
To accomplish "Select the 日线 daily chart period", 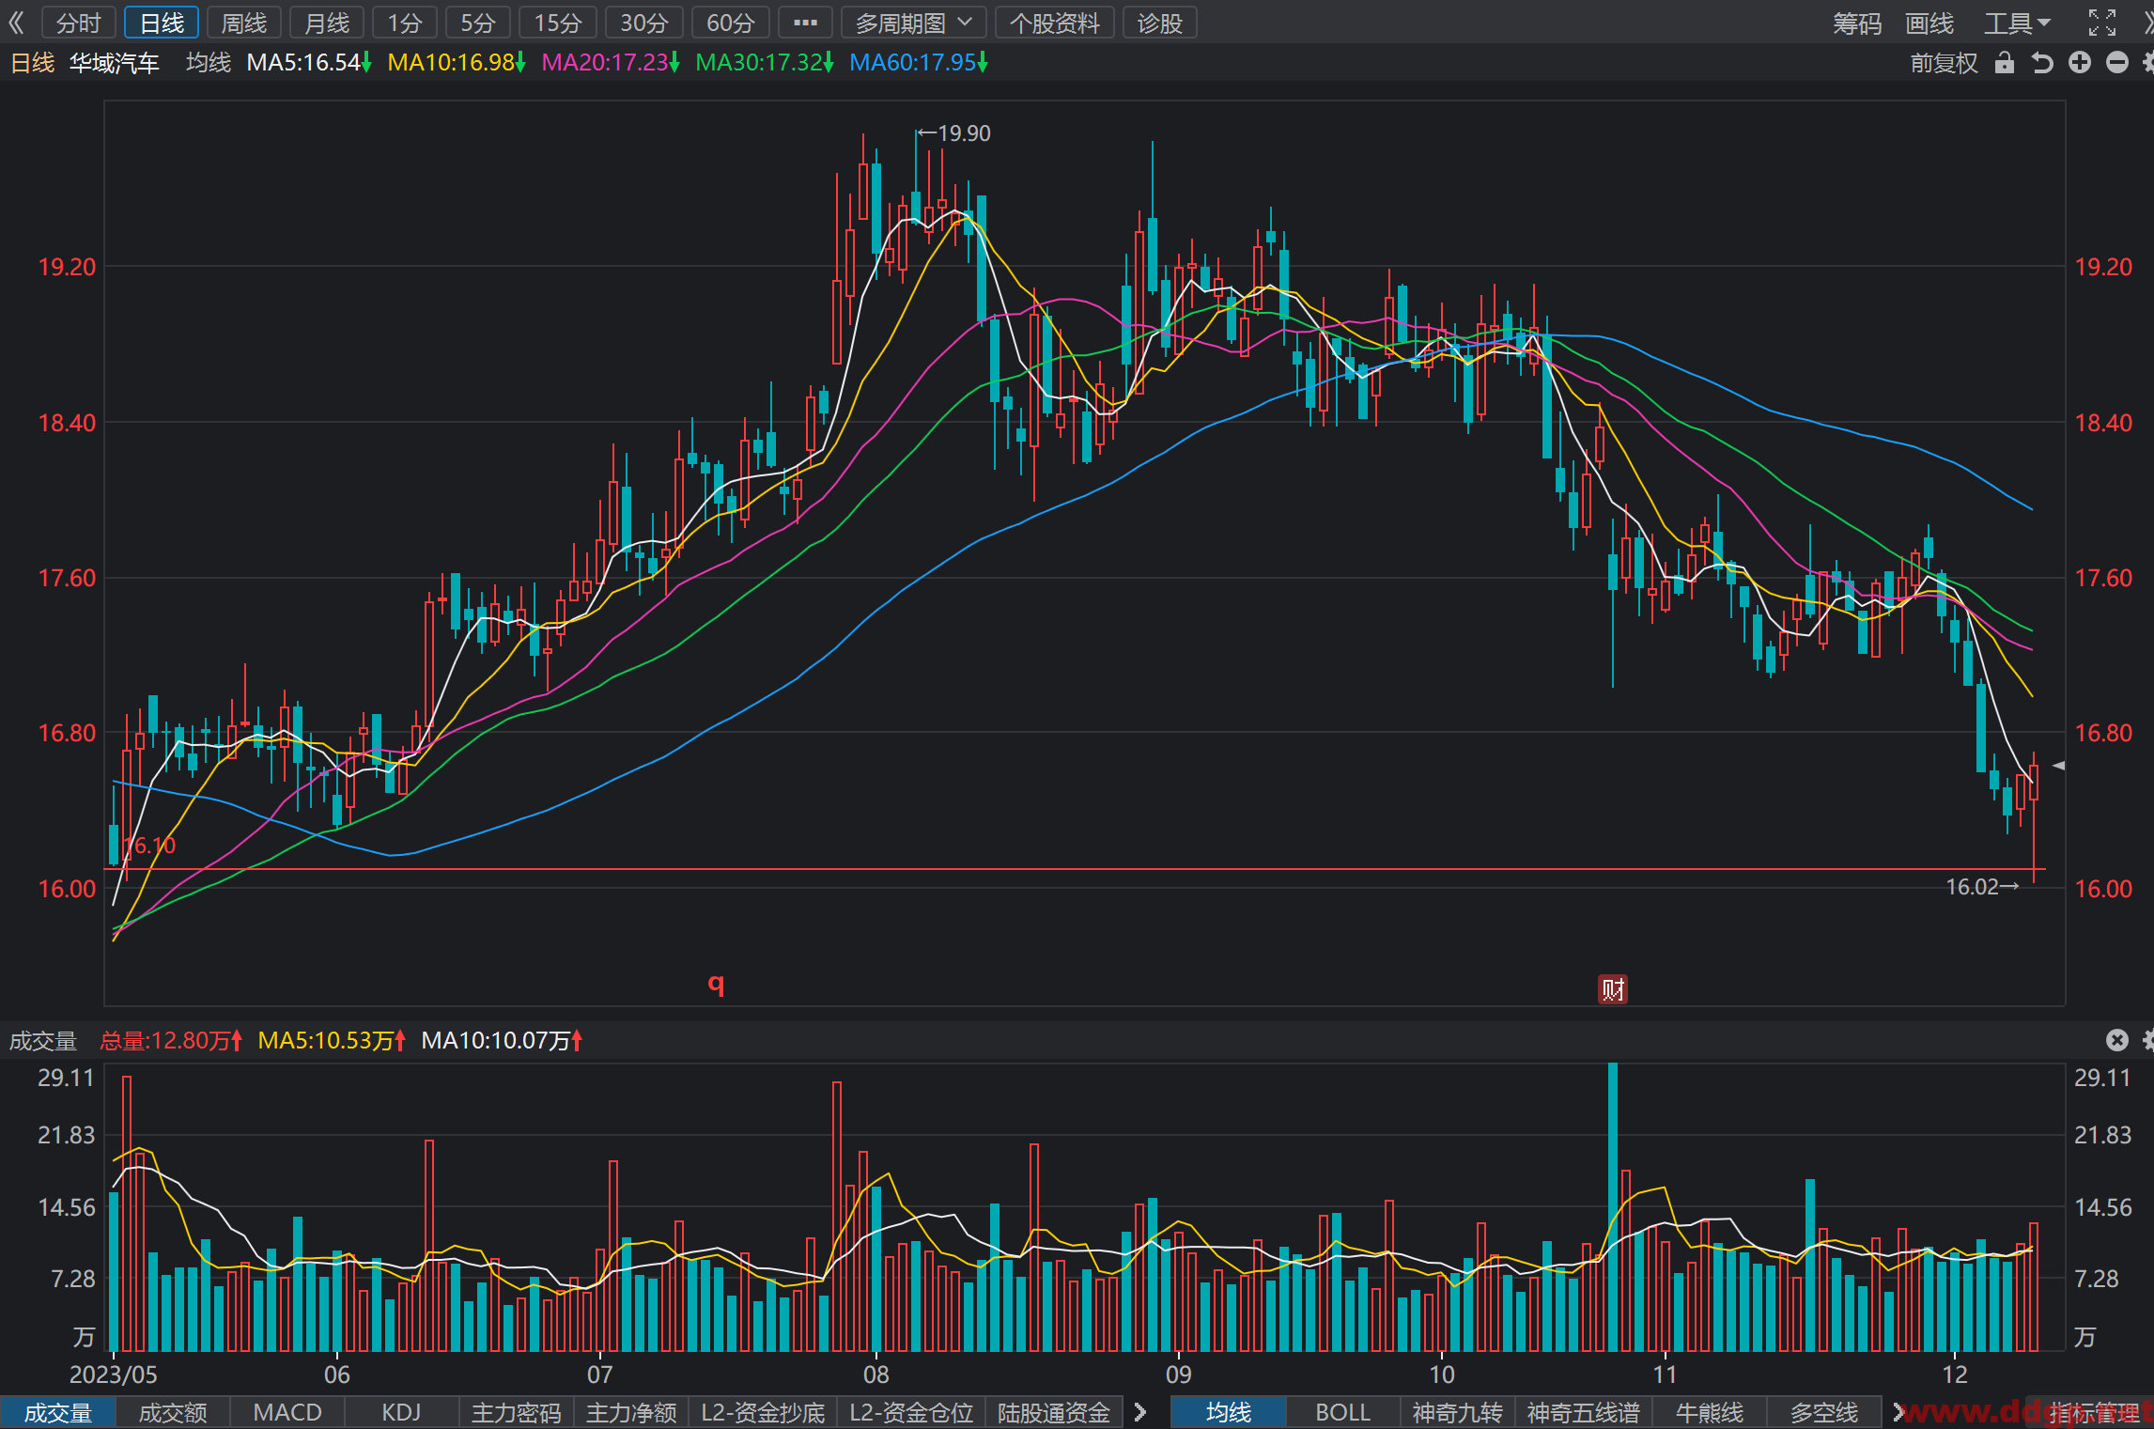I will [162, 23].
